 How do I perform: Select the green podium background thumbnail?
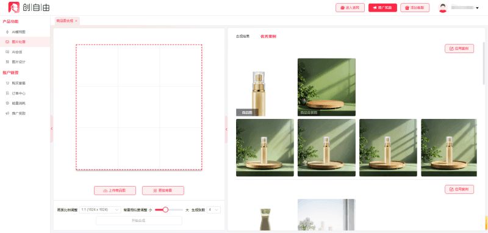pos(326,87)
